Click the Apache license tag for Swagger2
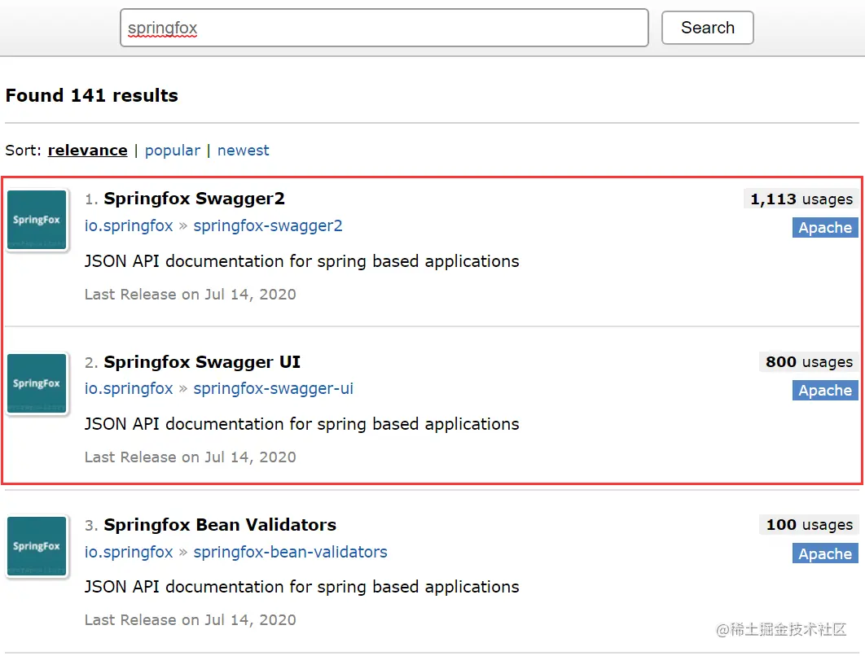 click(825, 228)
